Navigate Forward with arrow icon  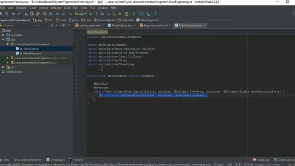(x=64, y=14)
